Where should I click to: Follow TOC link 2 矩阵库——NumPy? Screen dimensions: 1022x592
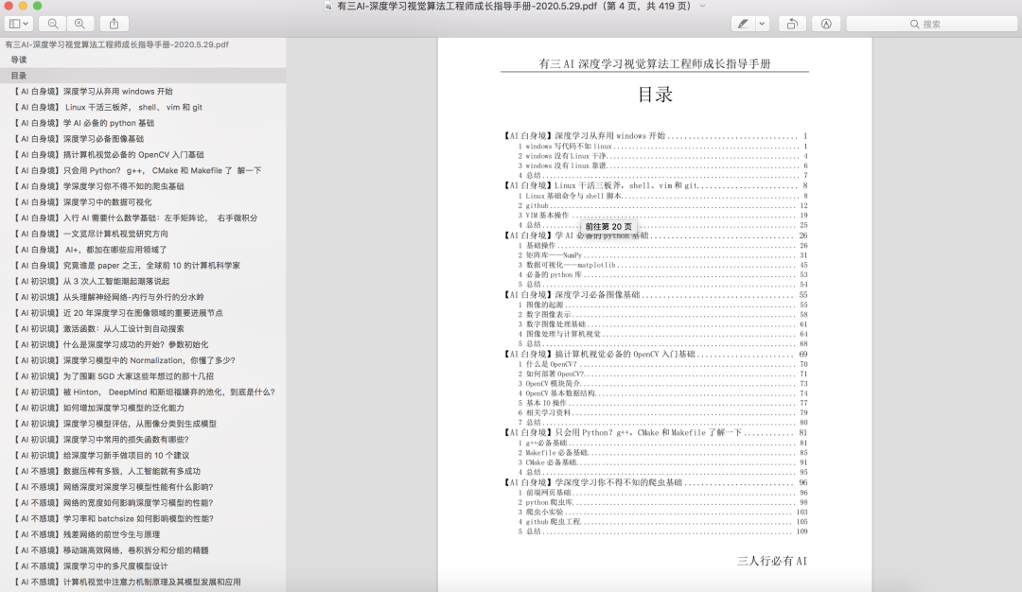tap(662, 255)
